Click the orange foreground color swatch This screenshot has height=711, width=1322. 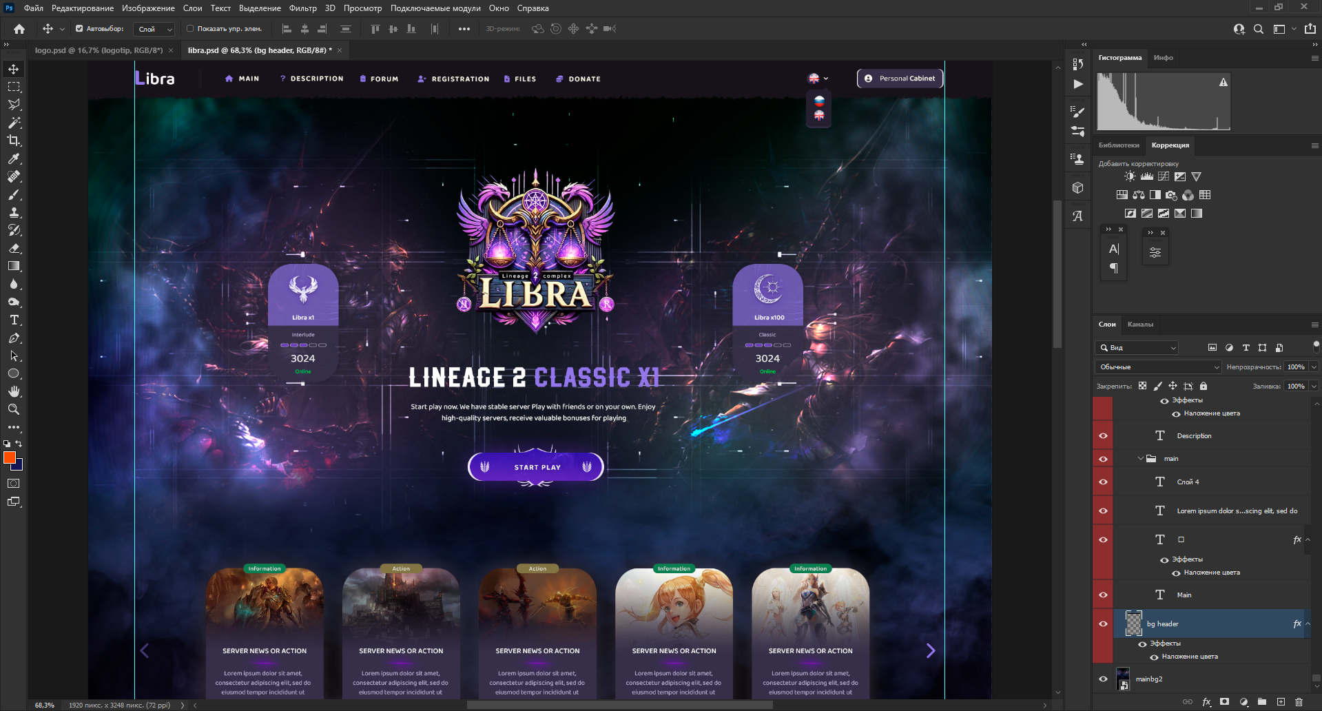[x=9, y=457]
